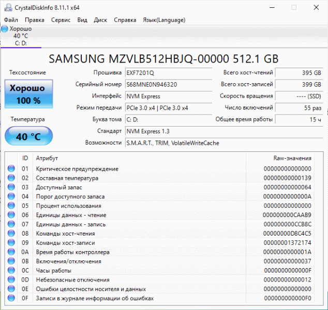Click the total host reads value 395 GB
The image size is (328, 310).
point(299,73)
